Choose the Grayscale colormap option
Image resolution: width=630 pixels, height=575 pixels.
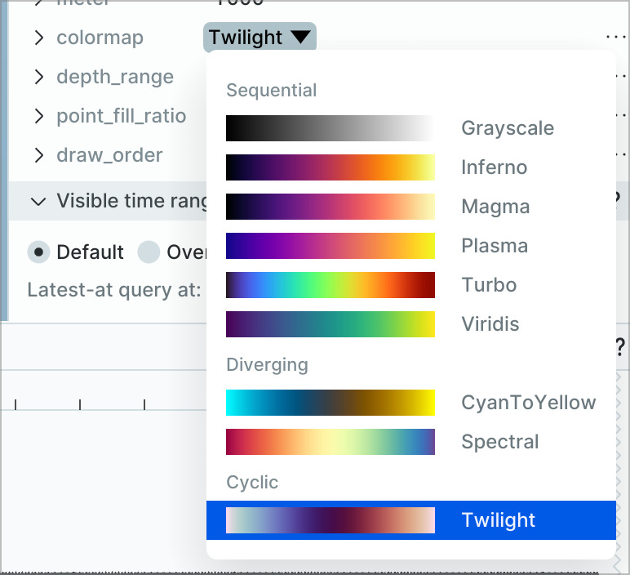tap(507, 128)
